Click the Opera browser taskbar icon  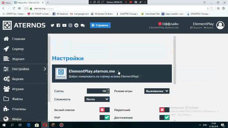click(x=45, y=125)
